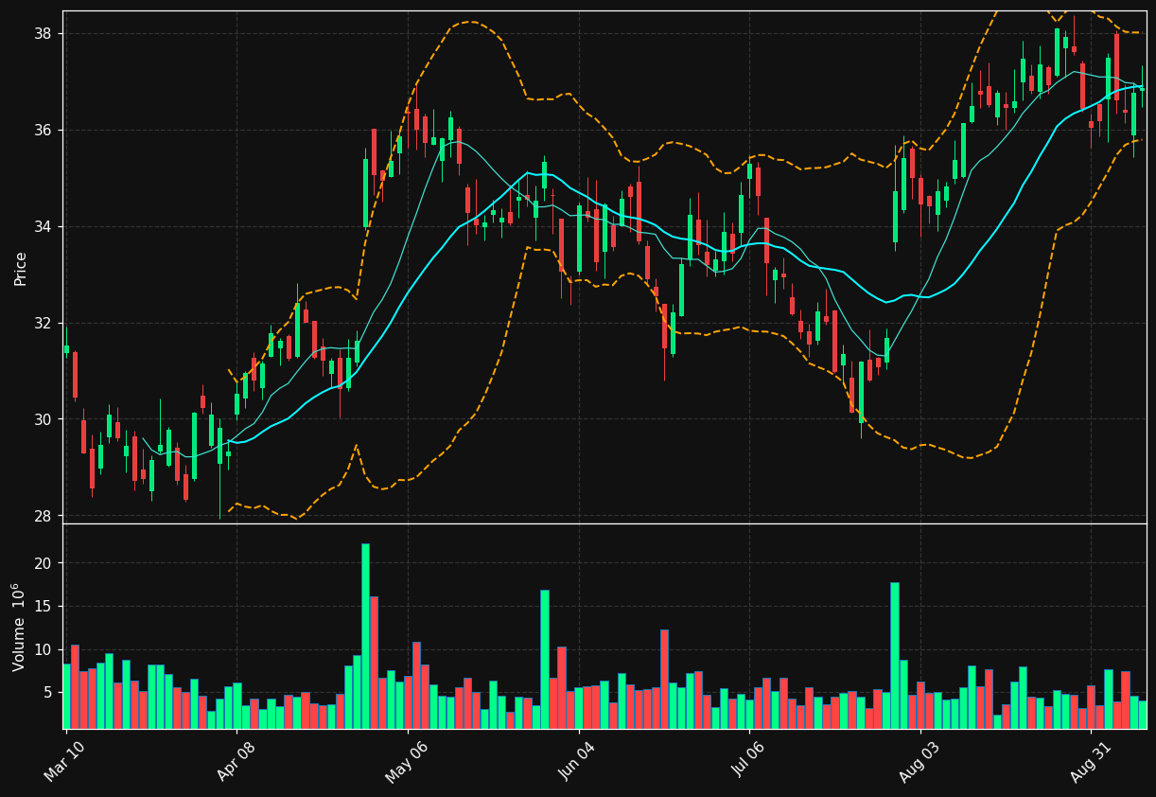Click the 5 volume axis label
This screenshot has width=1156, height=797.
coord(49,693)
